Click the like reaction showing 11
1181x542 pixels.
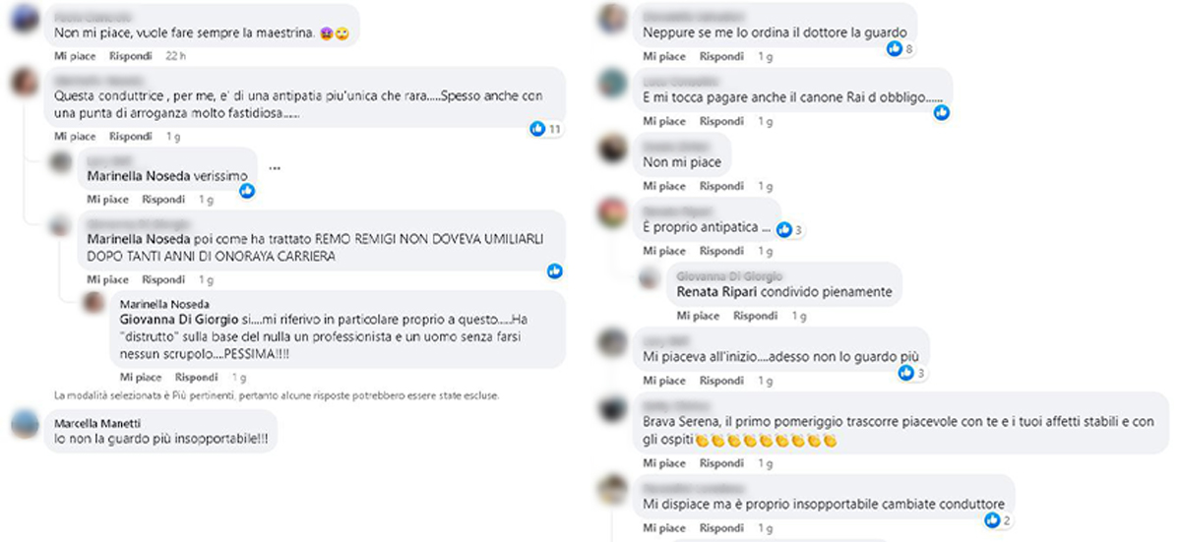(x=545, y=129)
